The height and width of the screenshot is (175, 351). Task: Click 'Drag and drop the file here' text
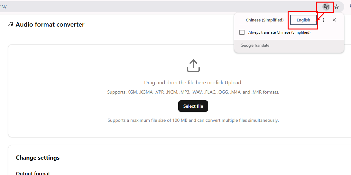click(193, 83)
